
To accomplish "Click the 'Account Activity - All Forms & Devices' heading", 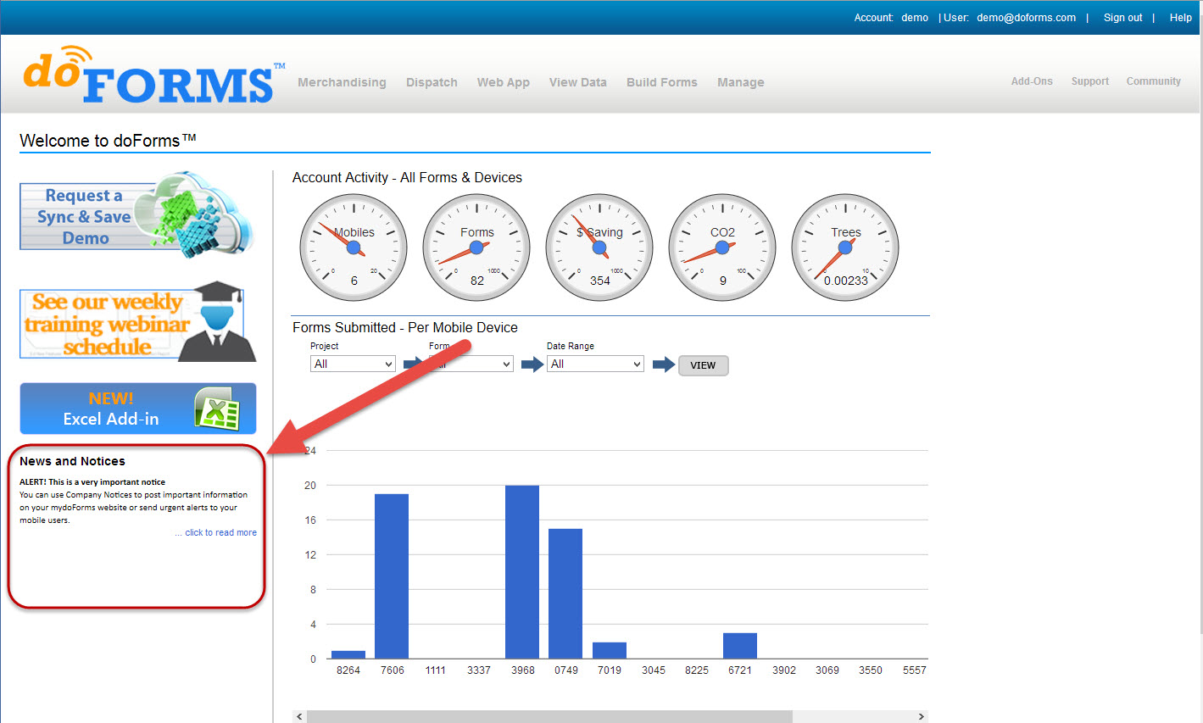I will [x=407, y=177].
